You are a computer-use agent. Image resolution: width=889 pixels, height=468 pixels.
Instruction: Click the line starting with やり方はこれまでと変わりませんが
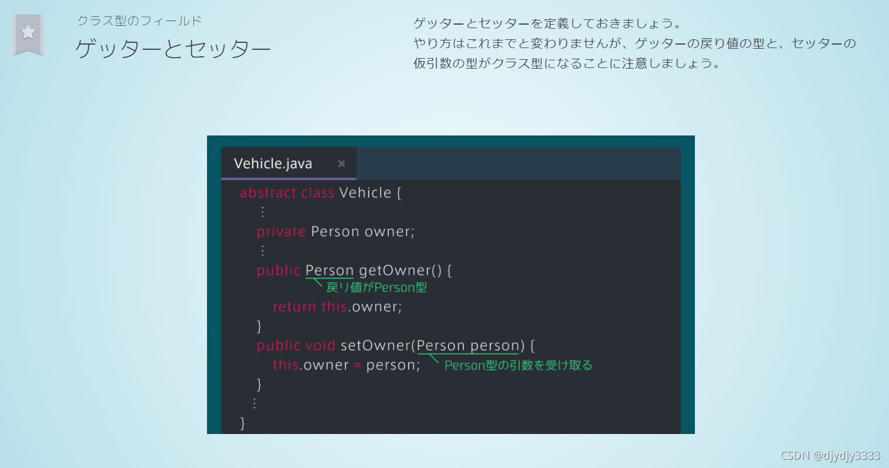[x=634, y=43]
